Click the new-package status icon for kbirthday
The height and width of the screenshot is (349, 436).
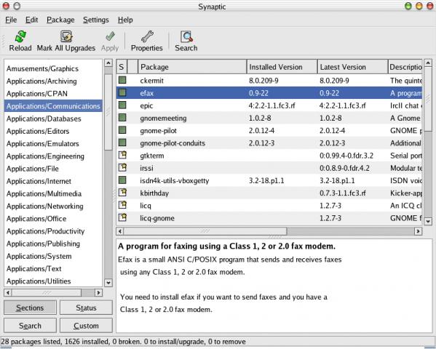click(x=122, y=192)
